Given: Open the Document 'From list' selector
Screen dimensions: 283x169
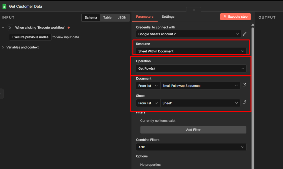Looking at the screenshot, I should tap(148, 86).
